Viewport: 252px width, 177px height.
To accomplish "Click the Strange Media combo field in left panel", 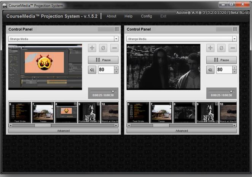I will tap(63, 39).
